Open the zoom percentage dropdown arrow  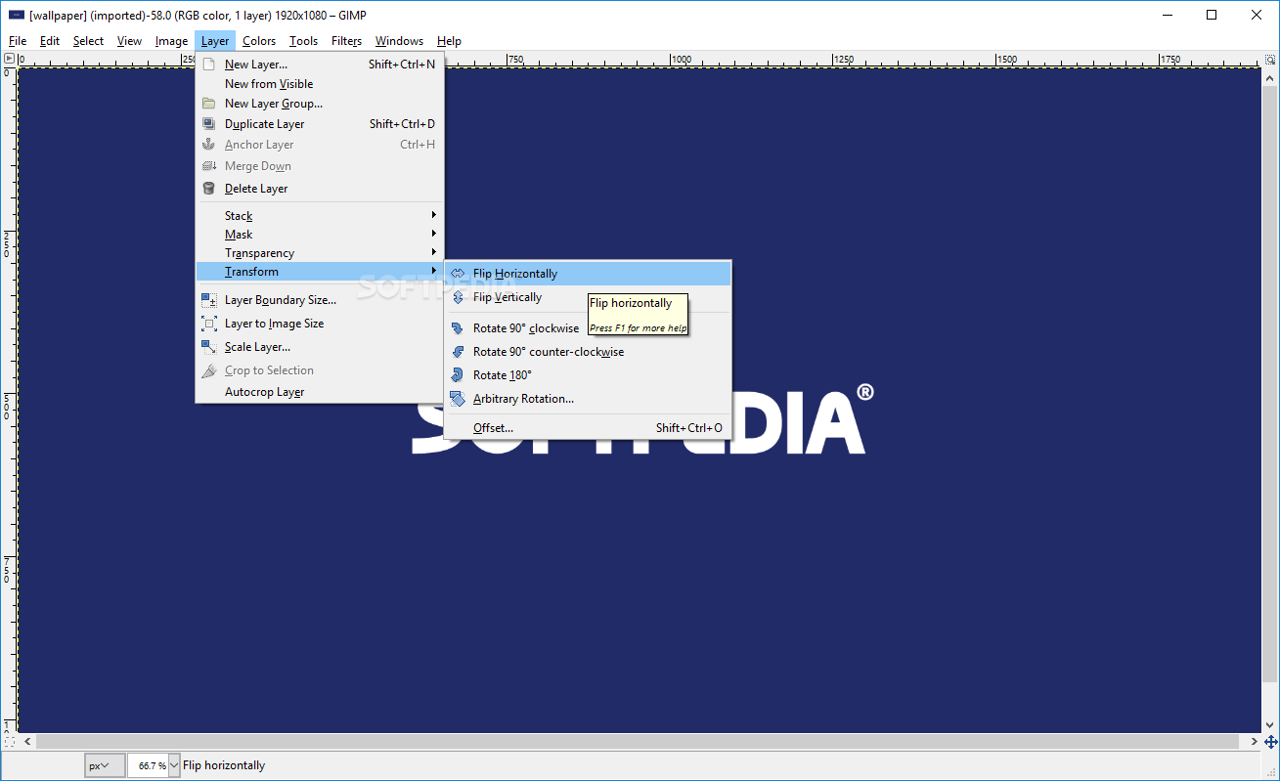175,765
